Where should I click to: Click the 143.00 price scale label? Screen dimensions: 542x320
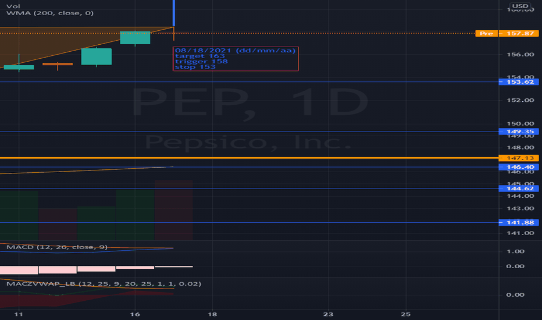point(520,209)
